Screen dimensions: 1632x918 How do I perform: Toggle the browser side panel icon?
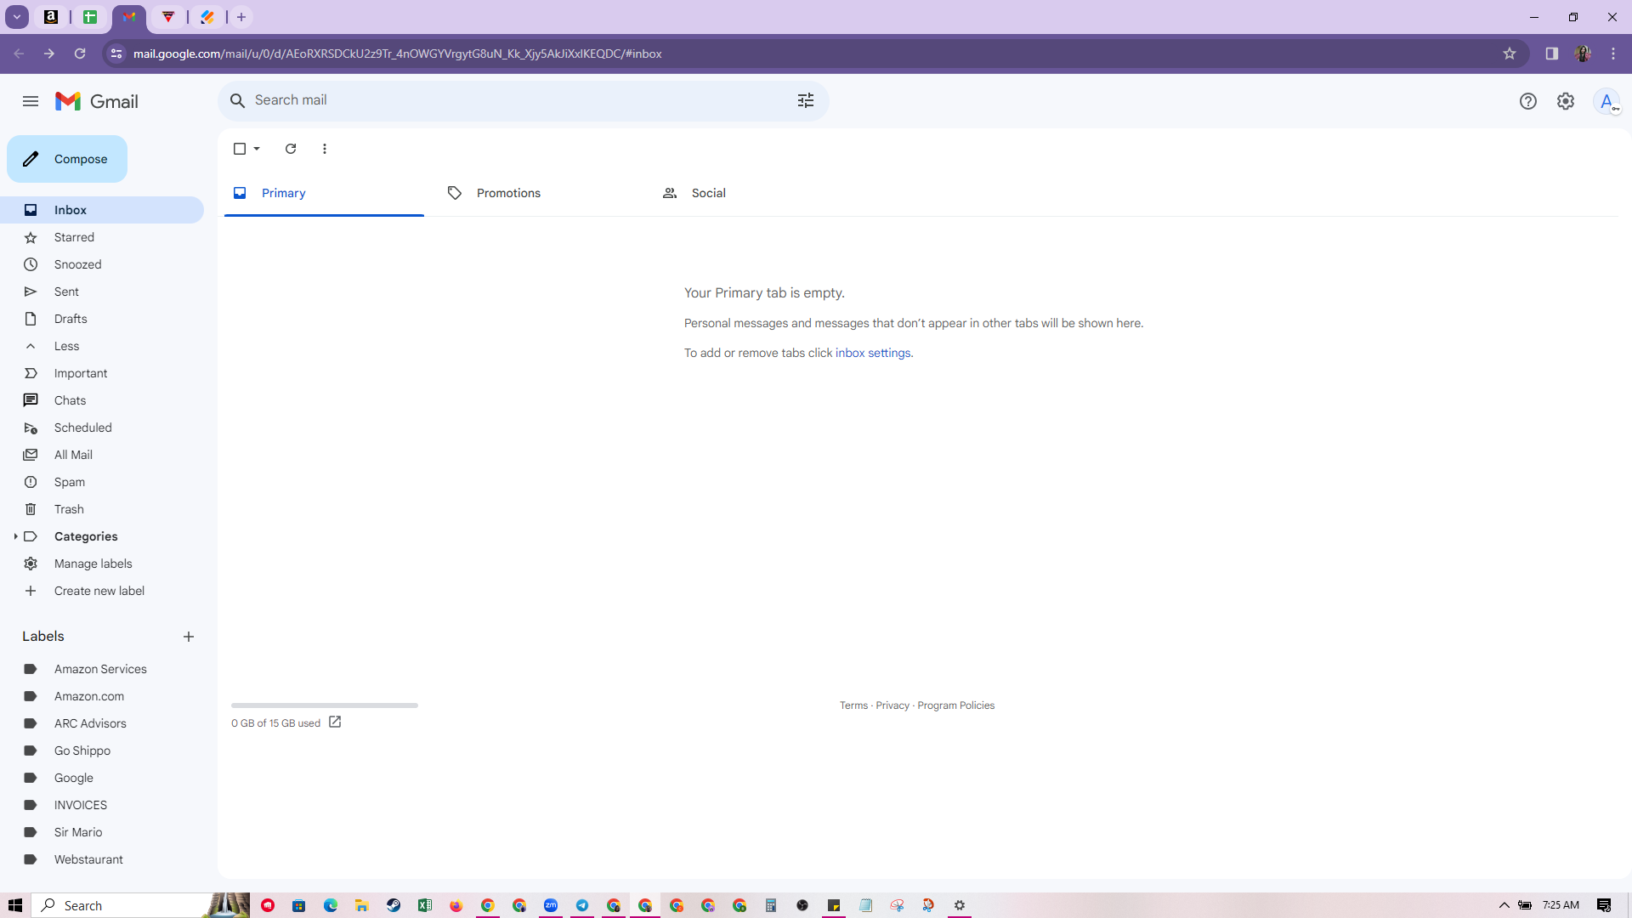tap(1552, 54)
